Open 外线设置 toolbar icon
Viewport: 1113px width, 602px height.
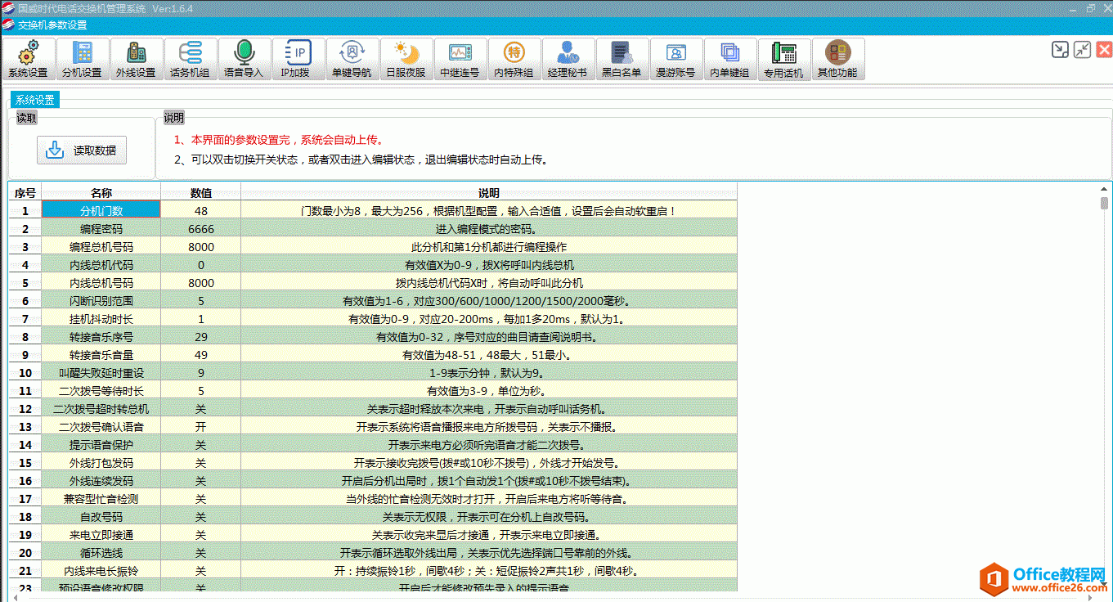136,60
